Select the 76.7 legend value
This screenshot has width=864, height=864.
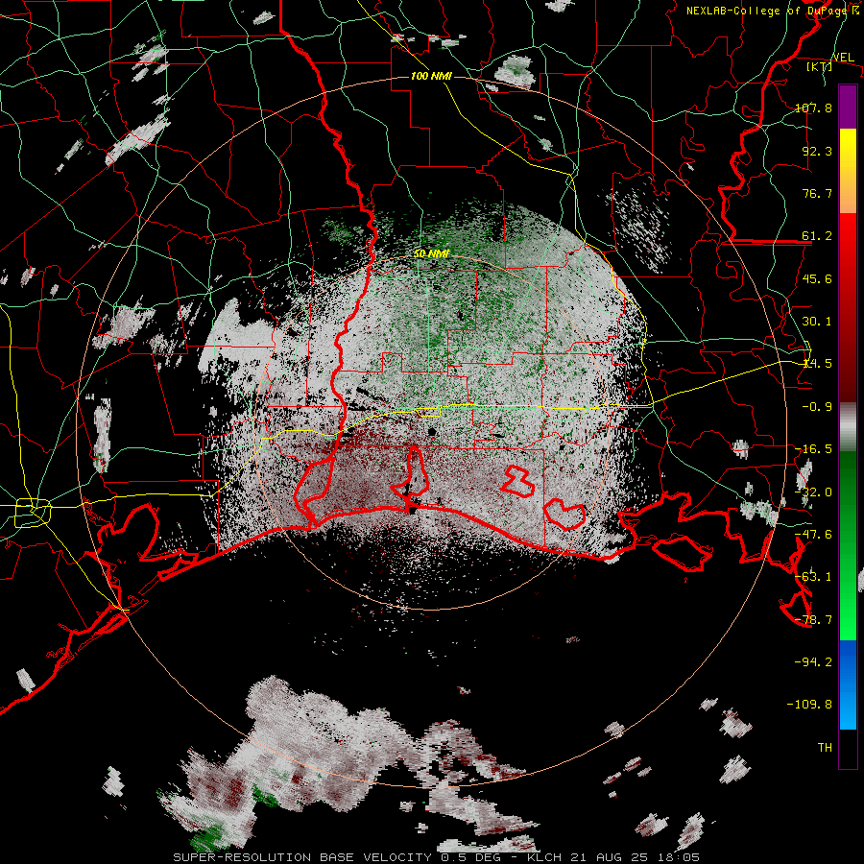817,193
